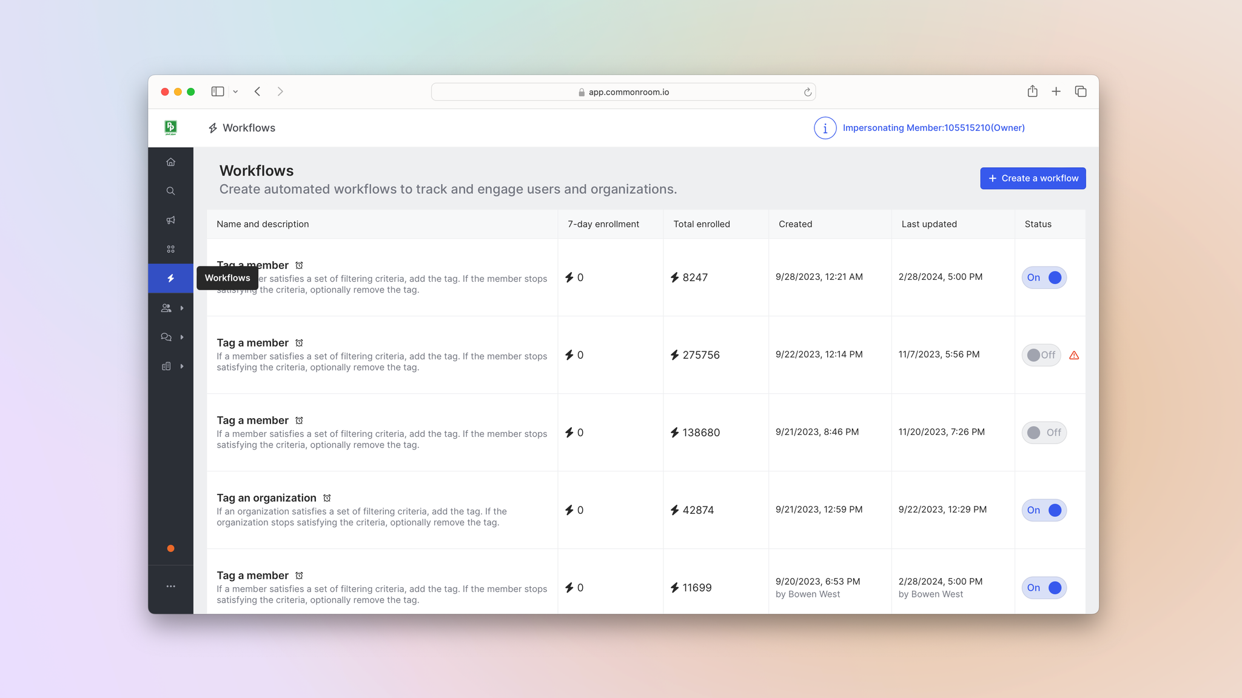Turn on the workflow with 138680 total enrolled
Viewport: 1242px width, 698px height.
(1044, 433)
